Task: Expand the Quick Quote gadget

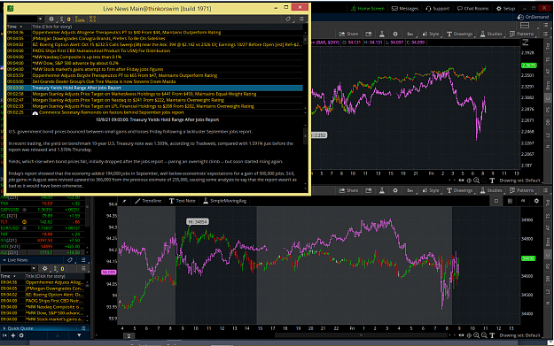Action: (4, 328)
